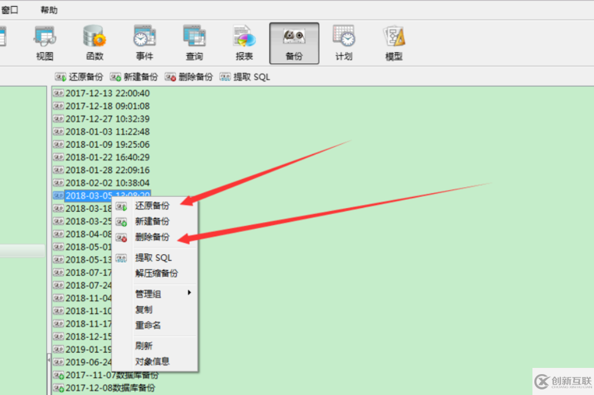Image resolution: width=594 pixels, height=395 pixels.
Task: Click the new-backup icon beside context-menu 新建备份
Action: (x=121, y=222)
